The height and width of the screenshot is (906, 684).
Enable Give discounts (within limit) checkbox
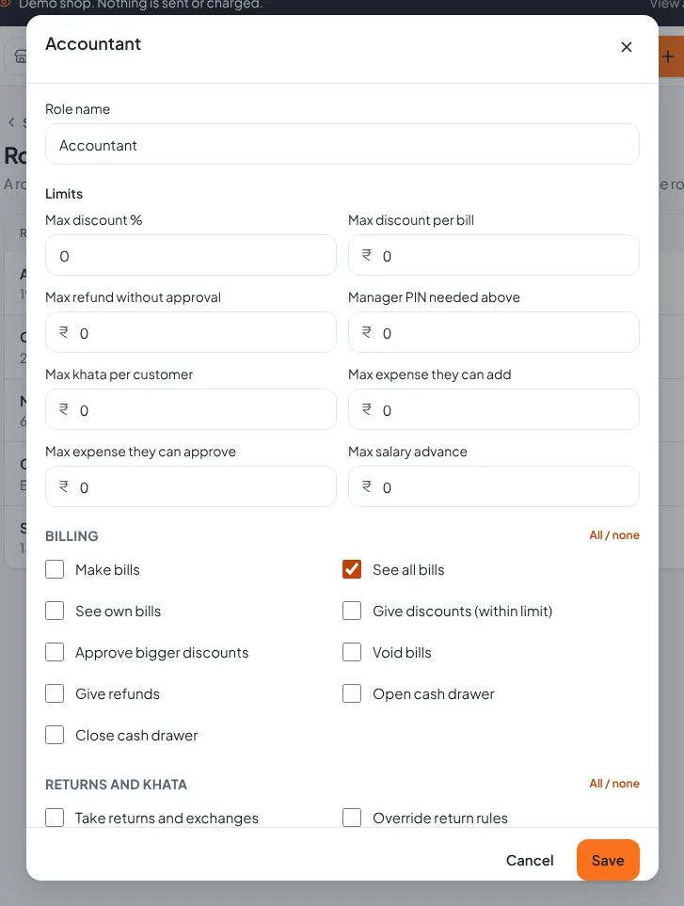(352, 611)
